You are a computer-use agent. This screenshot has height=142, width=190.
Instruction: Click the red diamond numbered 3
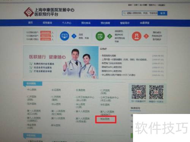[146, 36]
